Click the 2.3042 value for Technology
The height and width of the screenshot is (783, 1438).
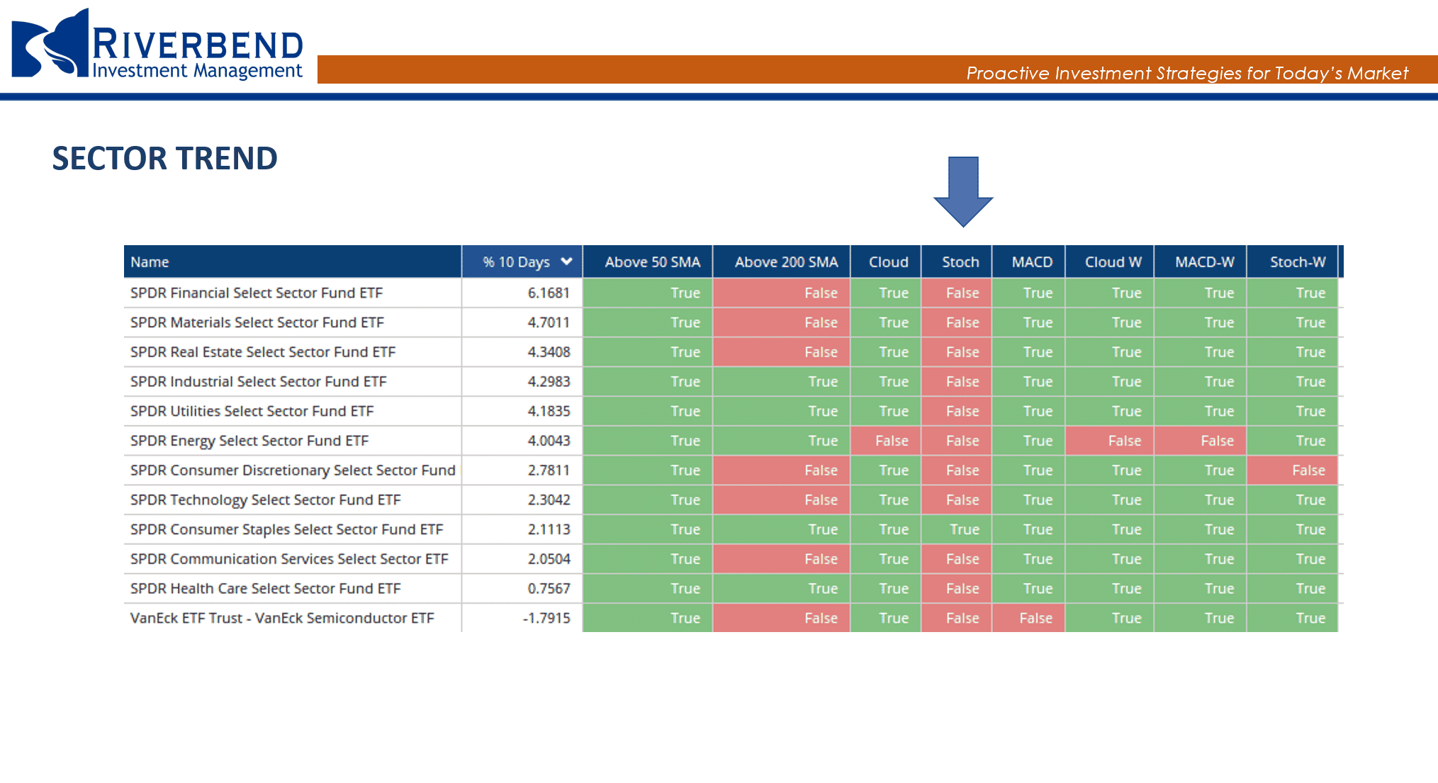[x=549, y=500]
